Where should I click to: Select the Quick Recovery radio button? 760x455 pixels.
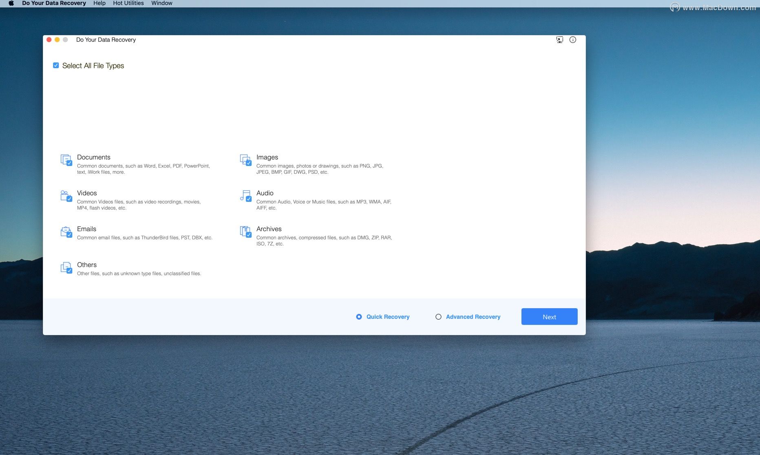(x=359, y=317)
